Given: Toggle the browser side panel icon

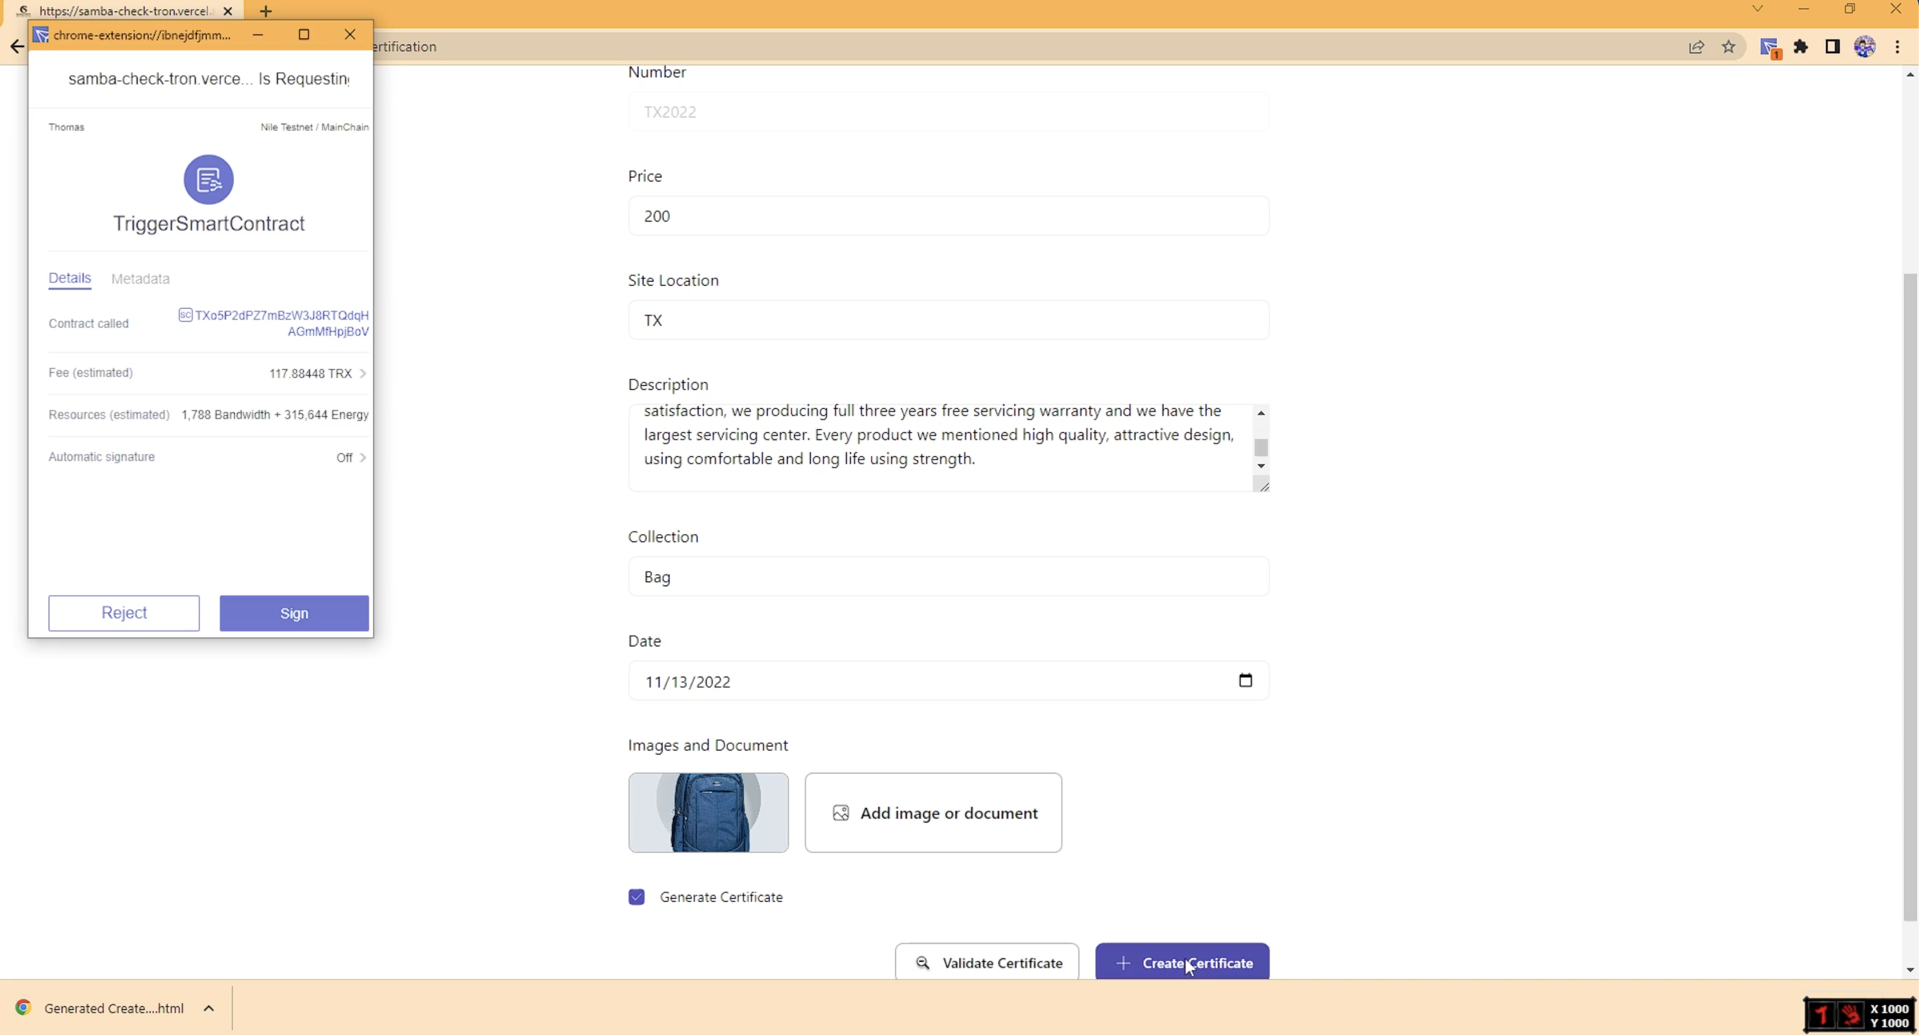Looking at the screenshot, I should [1832, 47].
